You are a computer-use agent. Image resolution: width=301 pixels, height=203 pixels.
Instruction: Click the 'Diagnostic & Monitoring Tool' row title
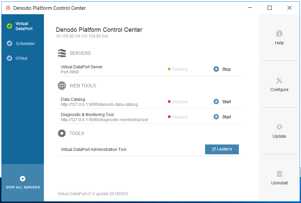87,115
